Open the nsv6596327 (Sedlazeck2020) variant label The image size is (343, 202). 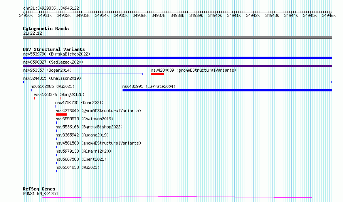pyautogui.click(x=53, y=62)
